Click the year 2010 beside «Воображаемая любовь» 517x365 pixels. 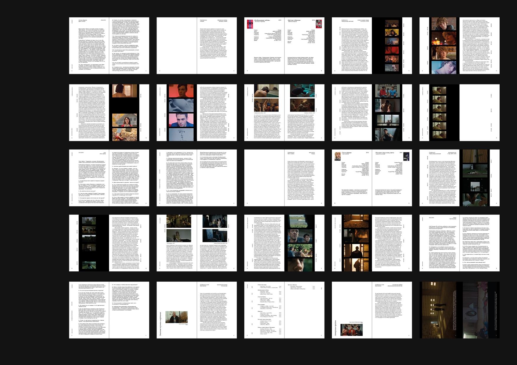point(280,20)
